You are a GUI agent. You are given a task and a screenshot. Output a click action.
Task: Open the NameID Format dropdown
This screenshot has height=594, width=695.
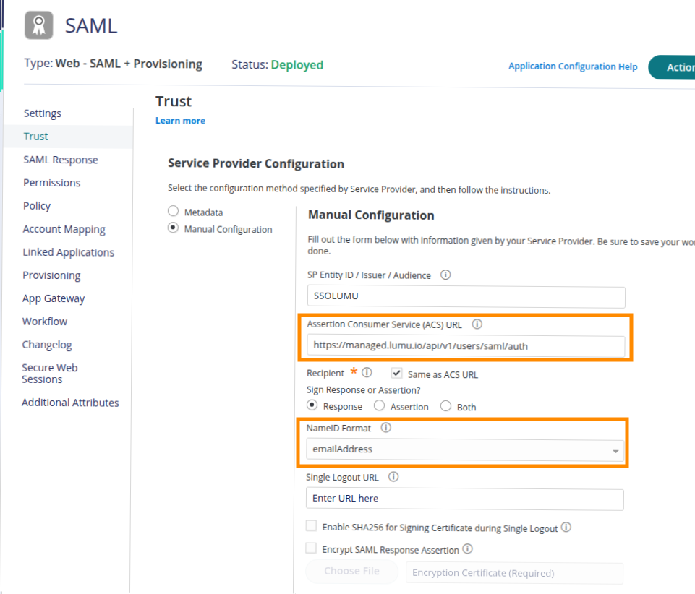click(x=464, y=449)
